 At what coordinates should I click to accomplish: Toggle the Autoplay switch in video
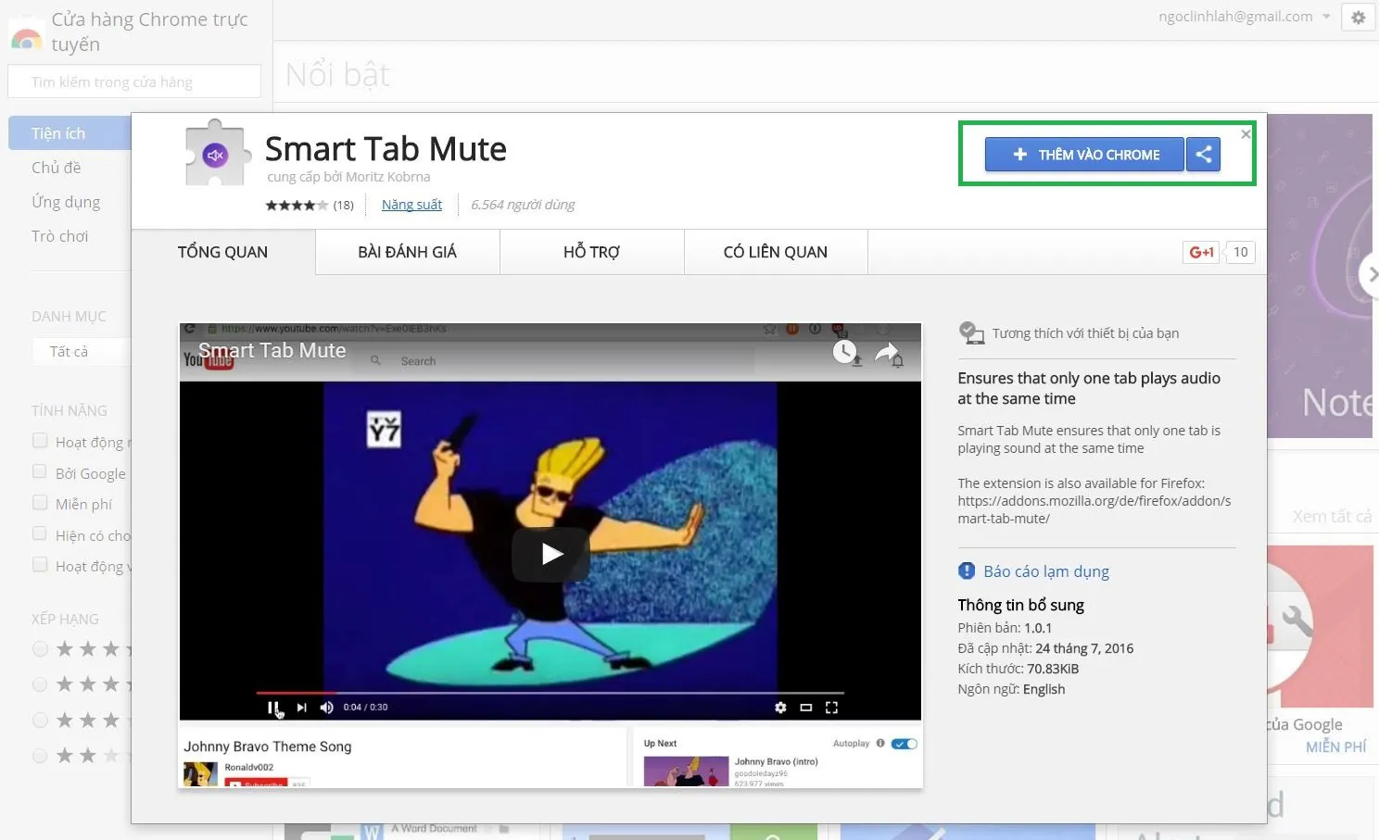tap(904, 744)
